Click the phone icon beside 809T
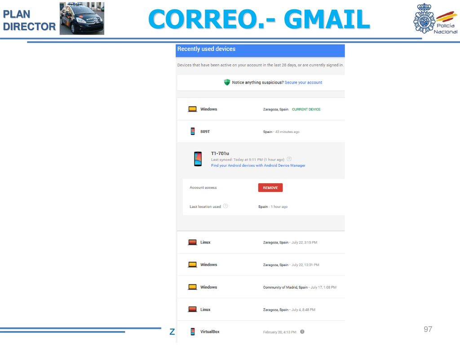The height and width of the screenshot is (345, 460). pos(192,132)
